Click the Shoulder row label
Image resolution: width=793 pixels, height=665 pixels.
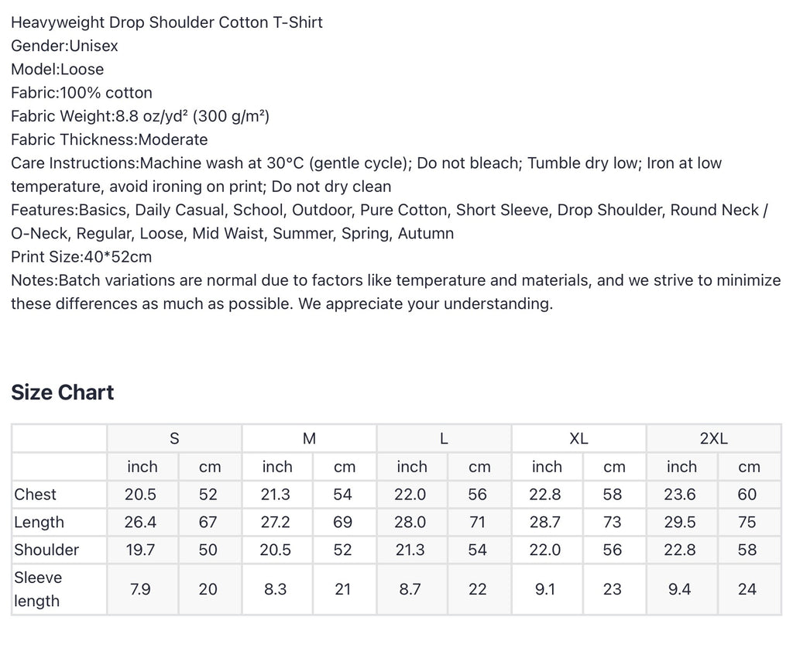[x=59, y=550]
